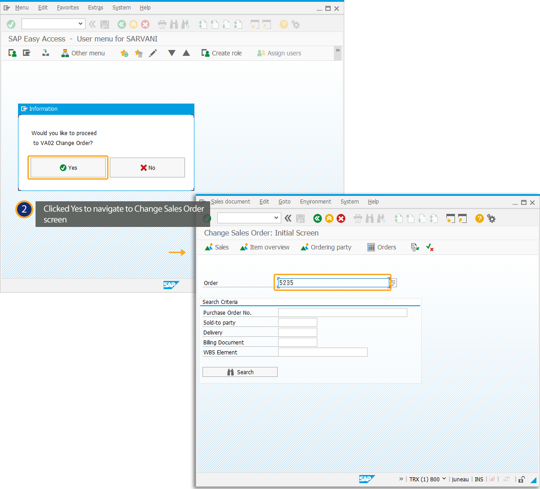The image size is (540, 489).
Task: Click juneau server name in status bar
Action: point(460,480)
